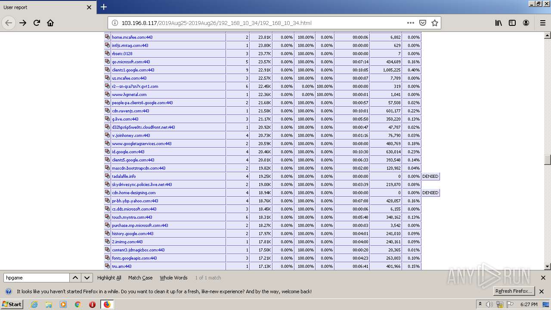Click the find-in-page search field

tap(36, 278)
